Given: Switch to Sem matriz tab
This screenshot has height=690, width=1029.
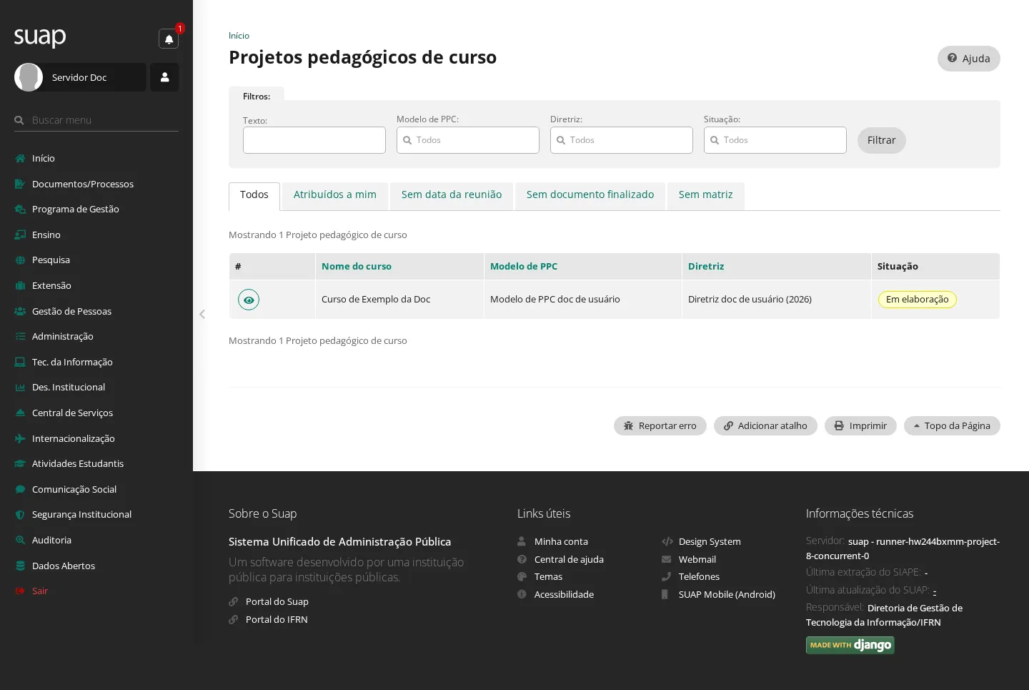Looking at the screenshot, I should (705, 195).
